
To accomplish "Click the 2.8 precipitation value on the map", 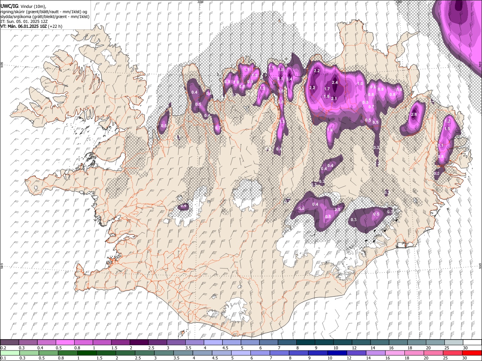I will tap(414, 115).
